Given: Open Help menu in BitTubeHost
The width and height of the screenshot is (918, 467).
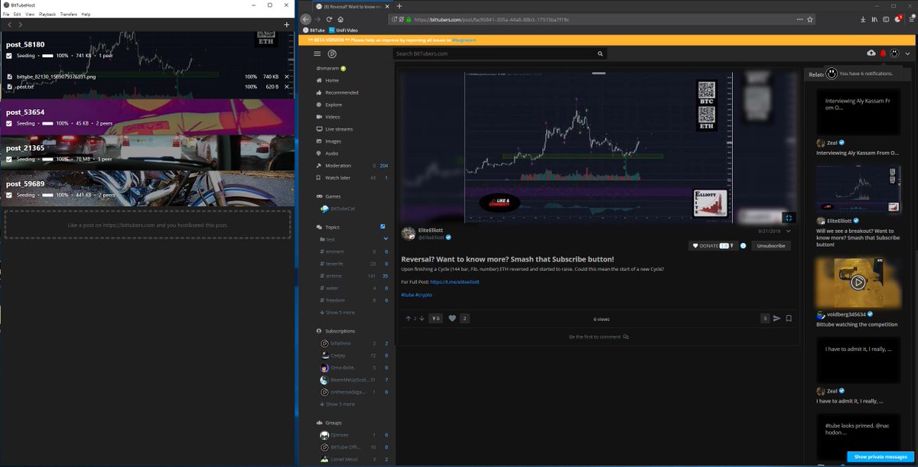Looking at the screenshot, I should [x=86, y=15].
